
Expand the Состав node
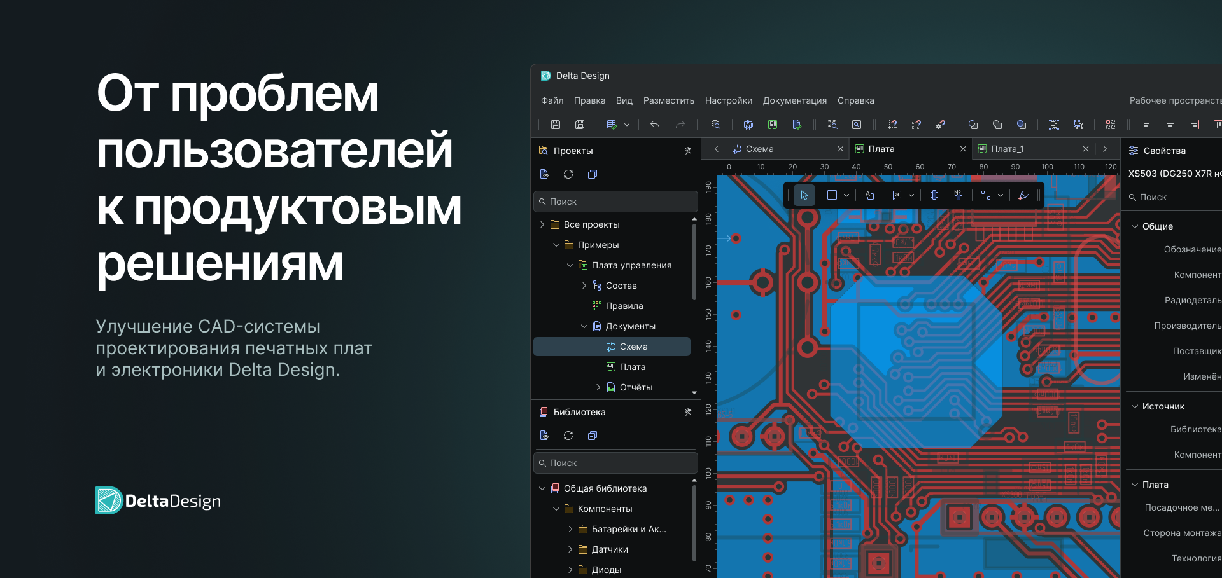click(x=584, y=286)
